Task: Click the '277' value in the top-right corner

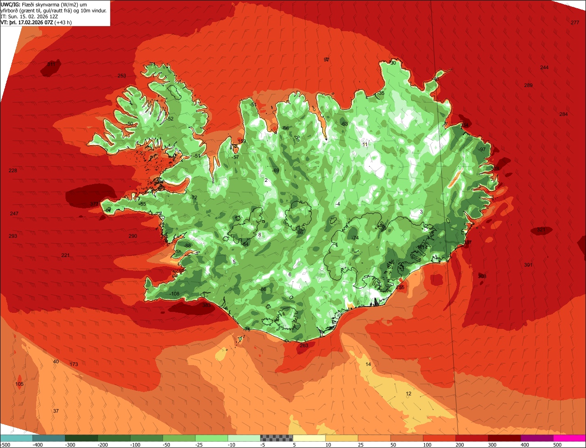Action: 575,22
